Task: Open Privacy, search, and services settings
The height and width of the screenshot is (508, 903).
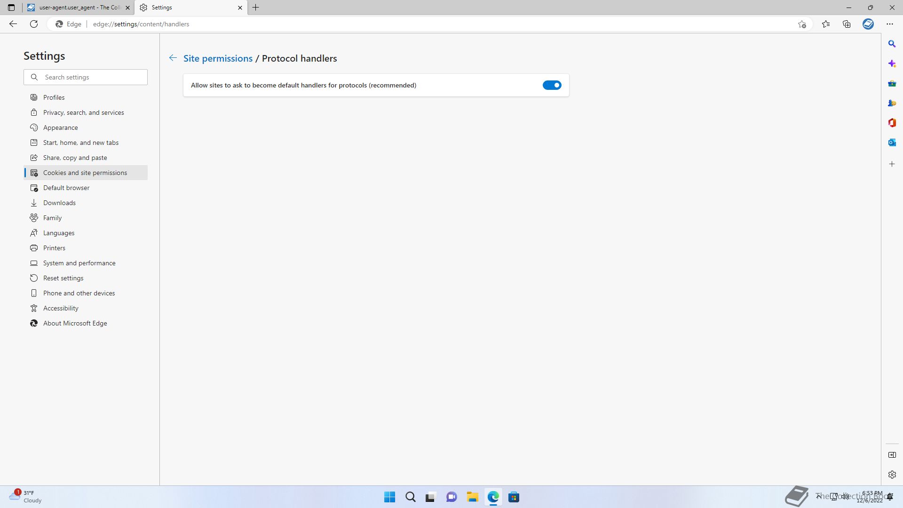Action: pos(83,112)
